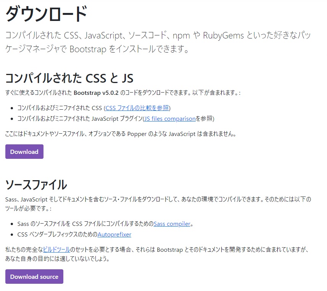
Task: Click the bullet text コンパイルおよびミニファイされた CSS
Action: (x=60, y=108)
